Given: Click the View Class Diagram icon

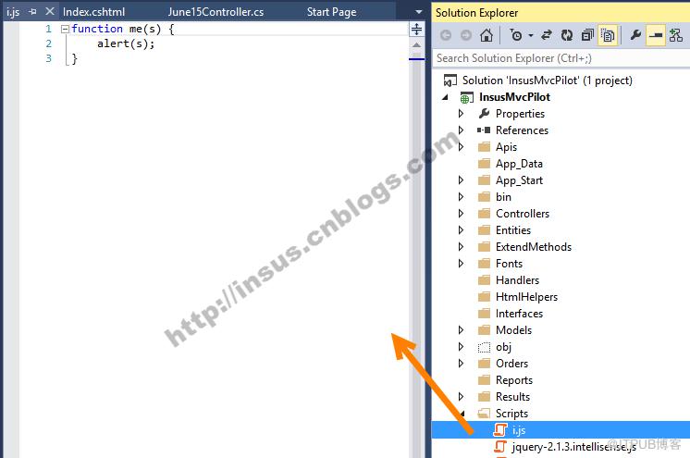Looking at the screenshot, I should coord(675,35).
